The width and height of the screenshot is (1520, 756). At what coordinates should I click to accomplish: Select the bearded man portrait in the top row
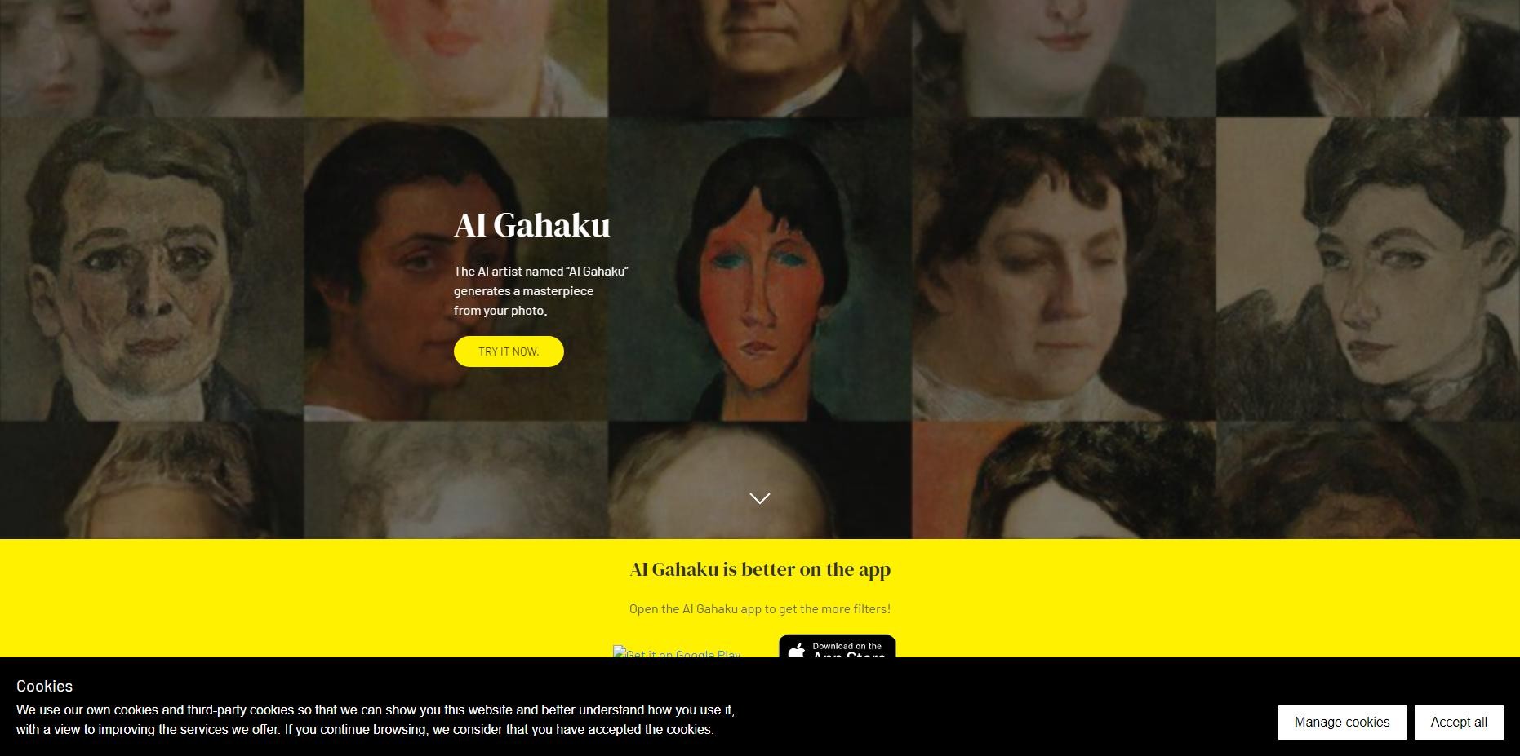(x=1368, y=59)
